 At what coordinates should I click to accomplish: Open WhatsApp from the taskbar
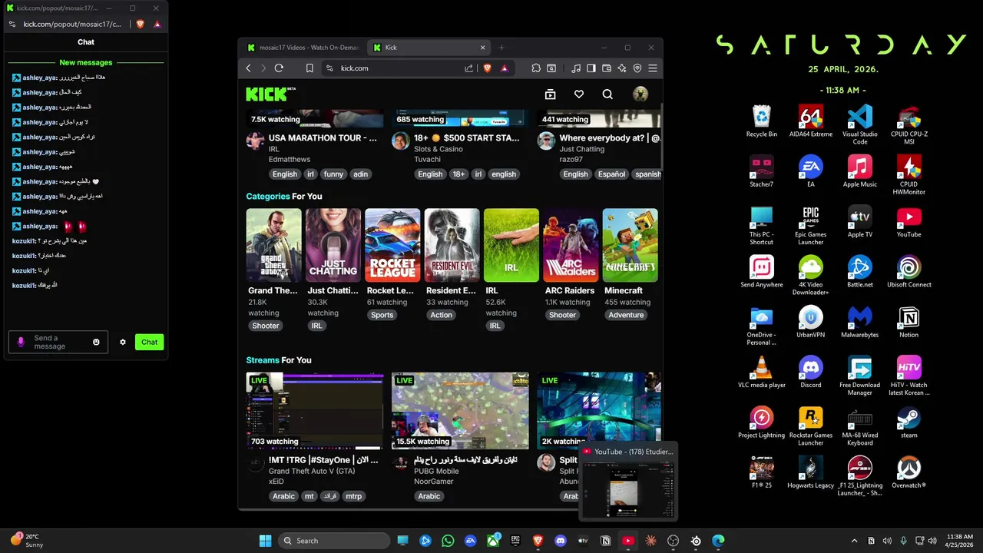448,541
